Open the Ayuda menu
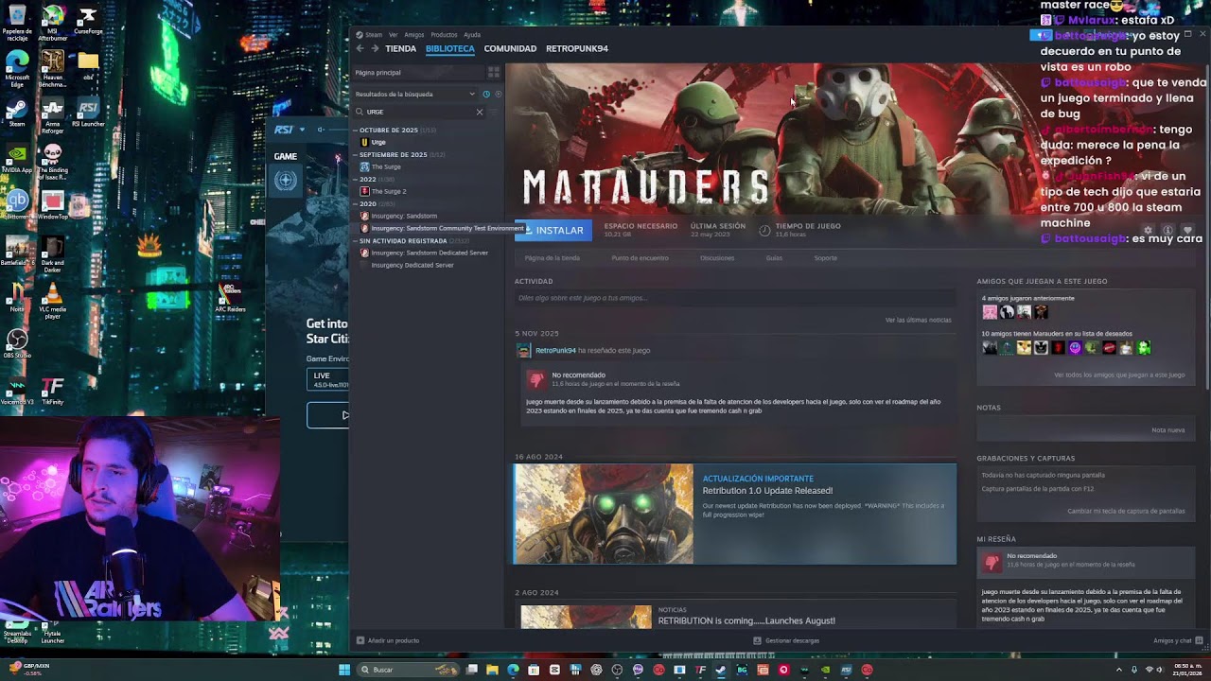Screen dimensions: 1211x681 (x=472, y=35)
